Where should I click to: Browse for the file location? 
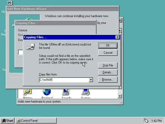(x=108, y=80)
